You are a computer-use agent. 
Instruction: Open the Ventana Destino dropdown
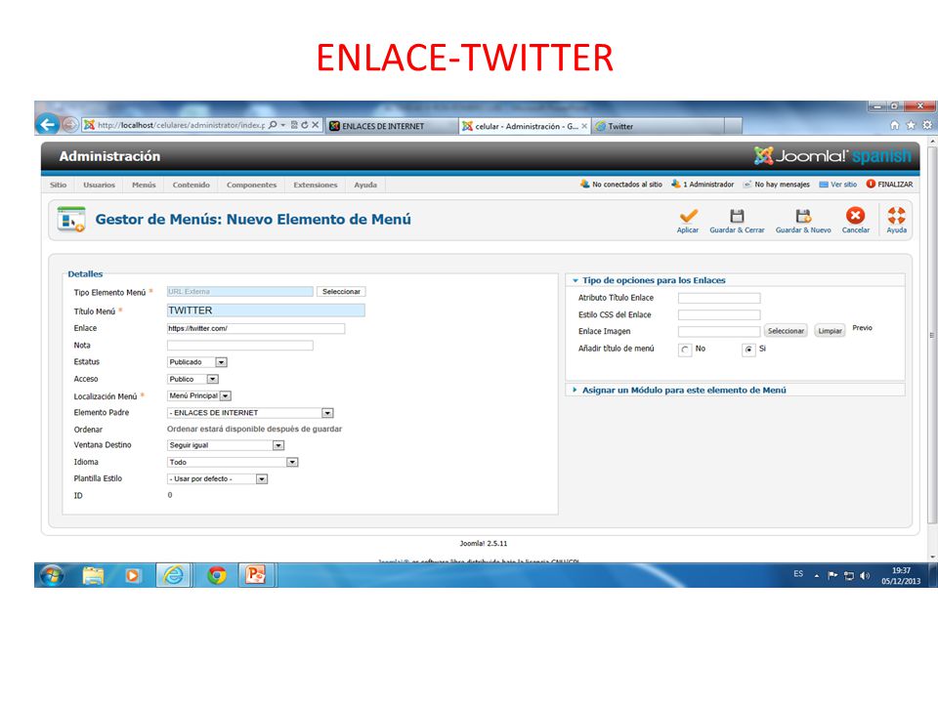point(226,445)
